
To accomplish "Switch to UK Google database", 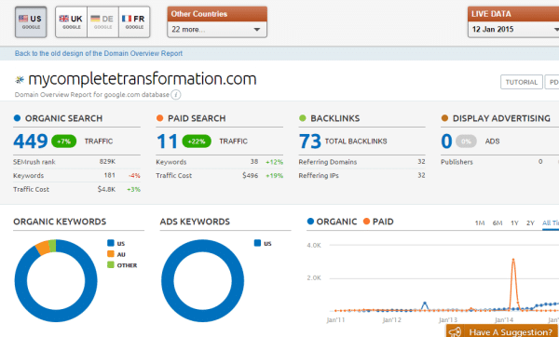I will pyautogui.click(x=72, y=21).
